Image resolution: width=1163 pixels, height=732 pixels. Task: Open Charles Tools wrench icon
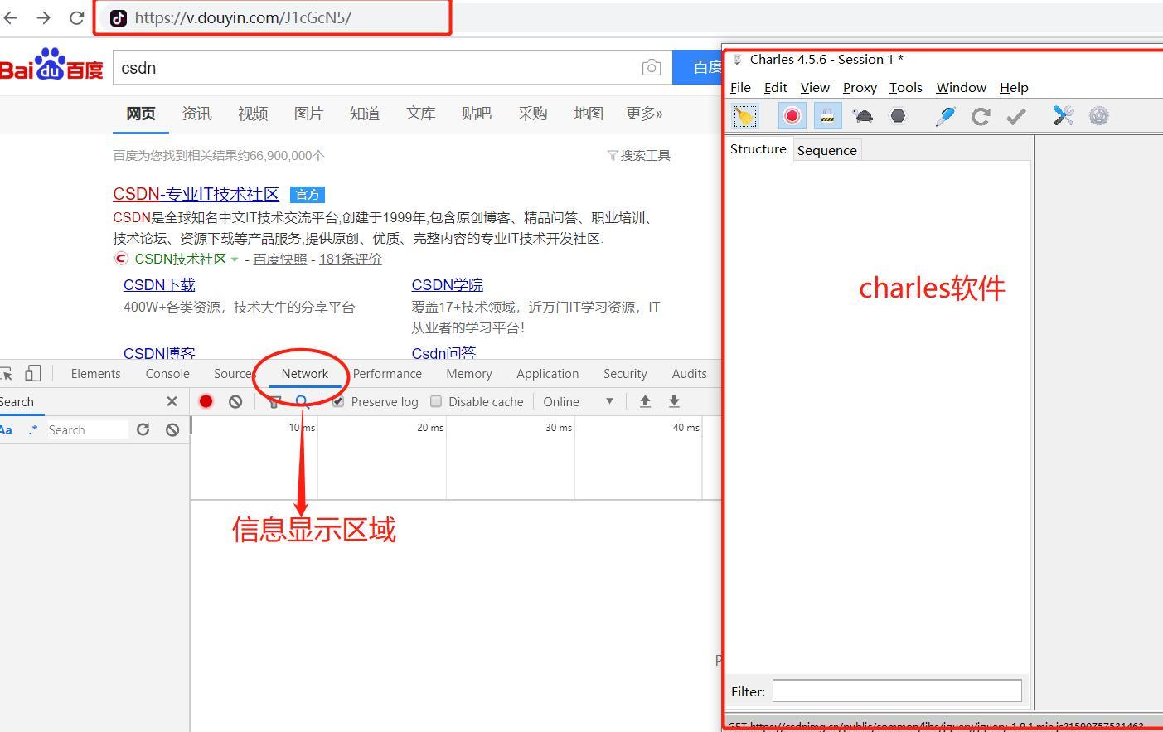1064,116
